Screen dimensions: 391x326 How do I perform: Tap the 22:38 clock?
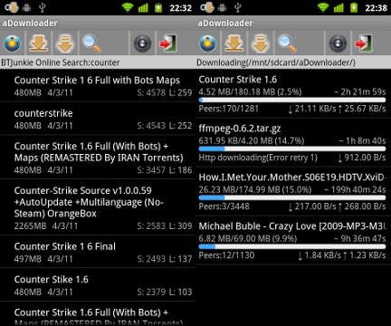376,8
